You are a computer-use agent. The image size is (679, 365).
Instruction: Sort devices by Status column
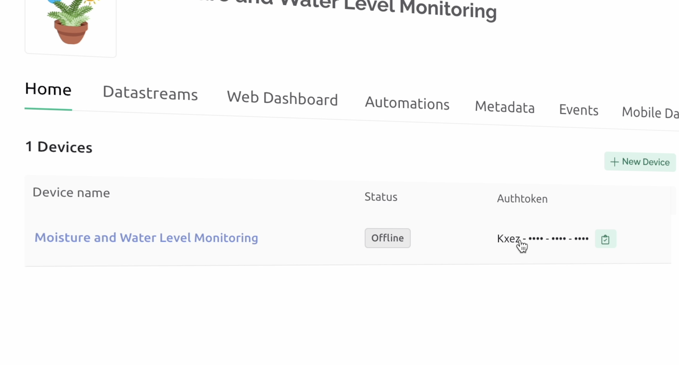click(x=381, y=197)
